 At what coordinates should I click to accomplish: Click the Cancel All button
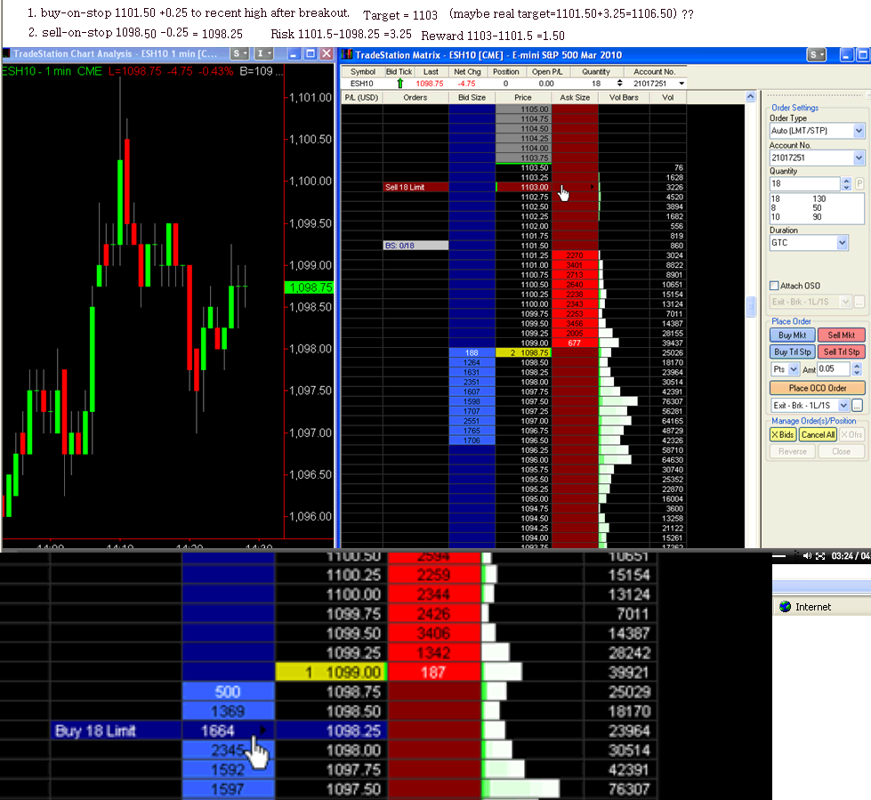[x=818, y=434]
